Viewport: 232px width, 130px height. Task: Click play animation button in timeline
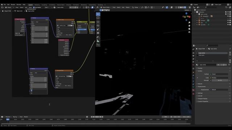tap(98, 117)
